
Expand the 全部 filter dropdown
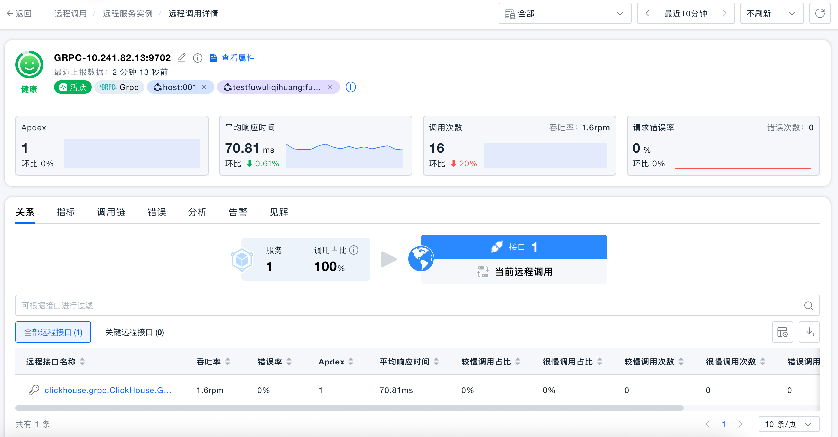coord(565,14)
